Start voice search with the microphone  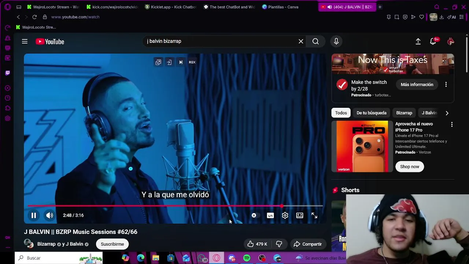point(336,41)
